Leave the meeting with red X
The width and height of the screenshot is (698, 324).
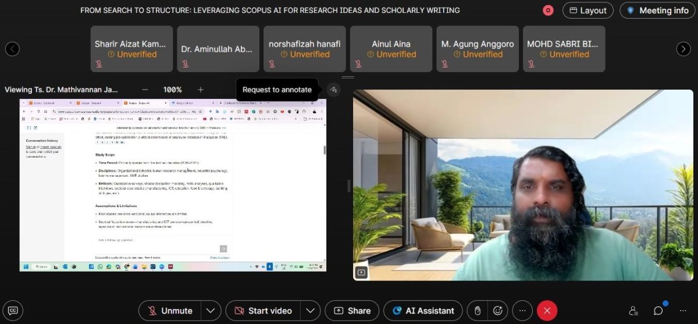coord(547,311)
